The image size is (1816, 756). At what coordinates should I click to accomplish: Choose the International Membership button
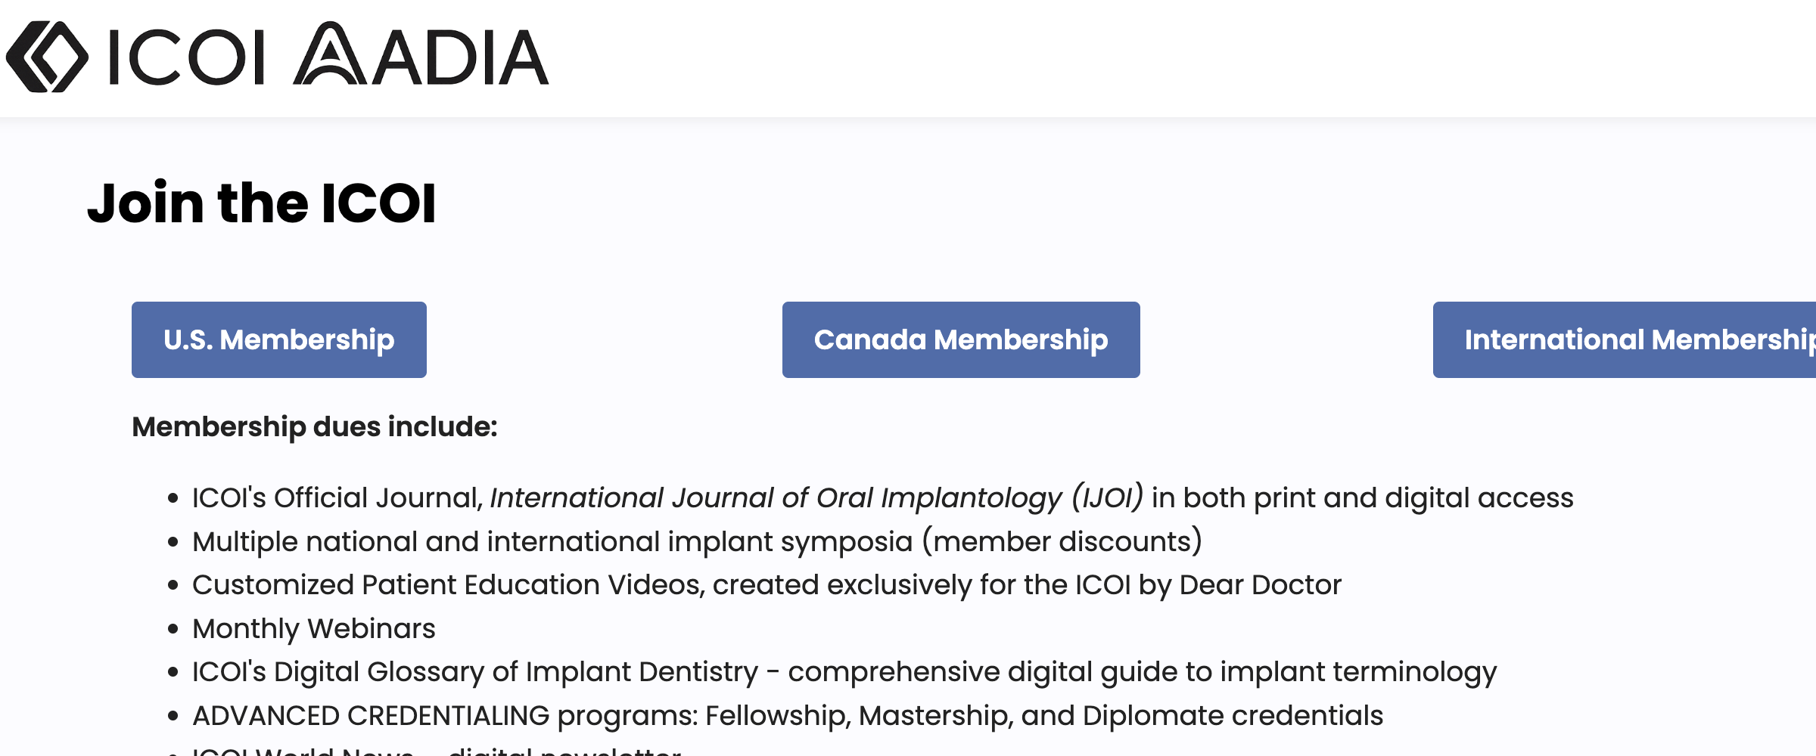coord(1625,339)
